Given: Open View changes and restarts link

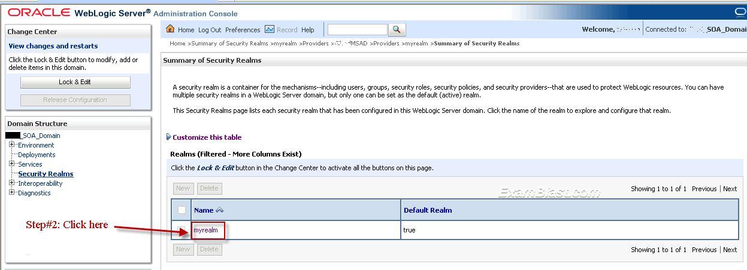Looking at the screenshot, I should pyautogui.click(x=53, y=46).
